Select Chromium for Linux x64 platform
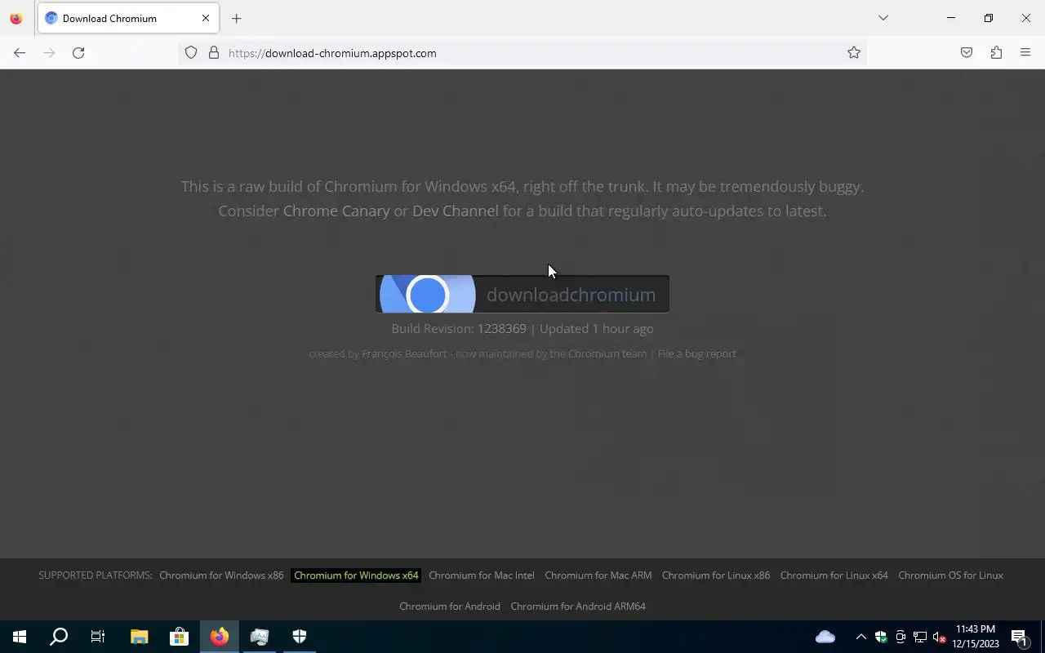Viewport: 1045px width, 653px height. pyautogui.click(x=834, y=575)
